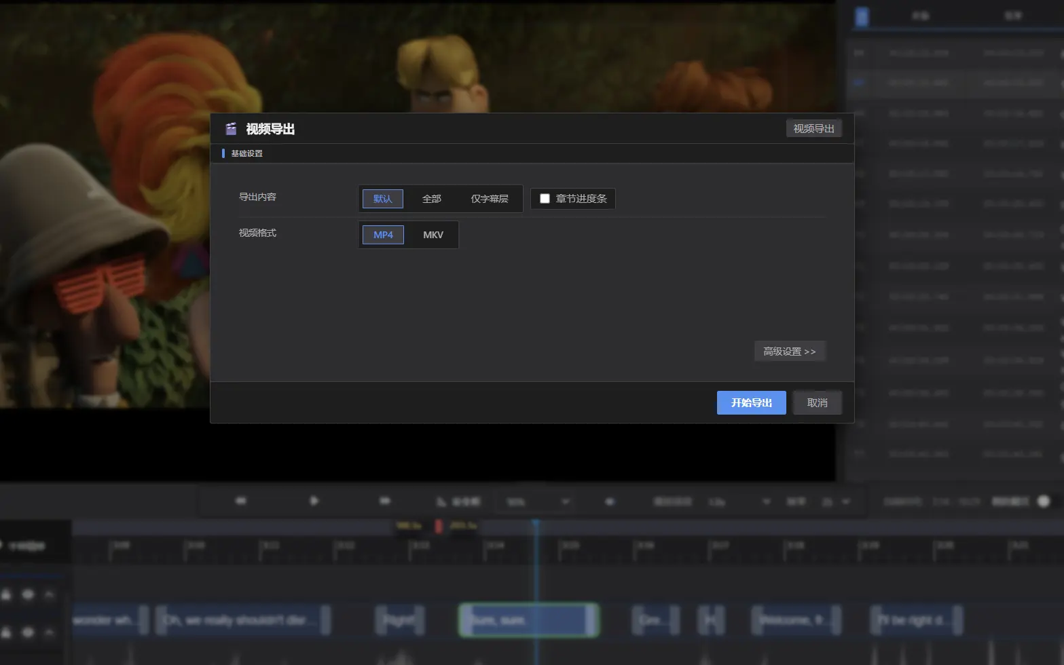The height and width of the screenshot is (665, 1064).
Task: Click the 视频导出 button in the dialog header
Action: click(x=813, y=128)
